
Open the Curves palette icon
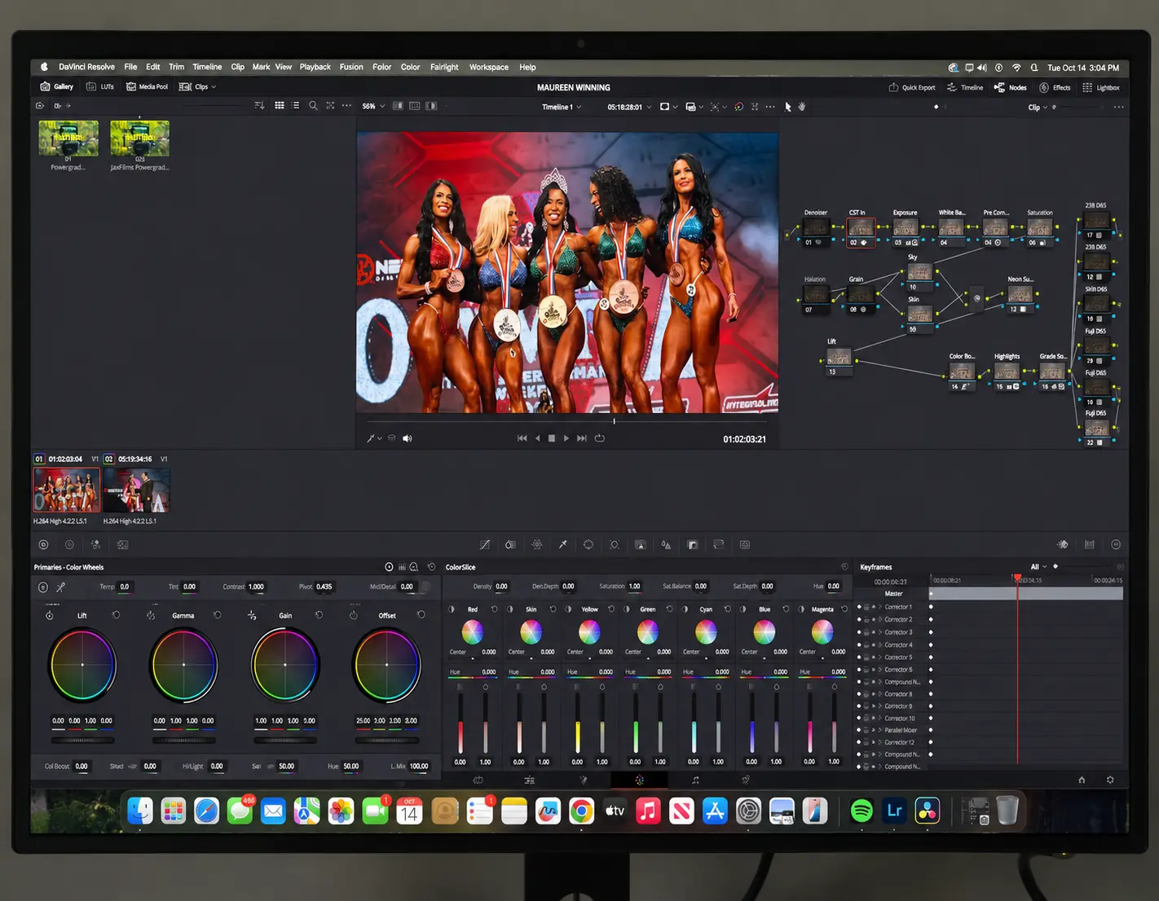tap(485, 545)
